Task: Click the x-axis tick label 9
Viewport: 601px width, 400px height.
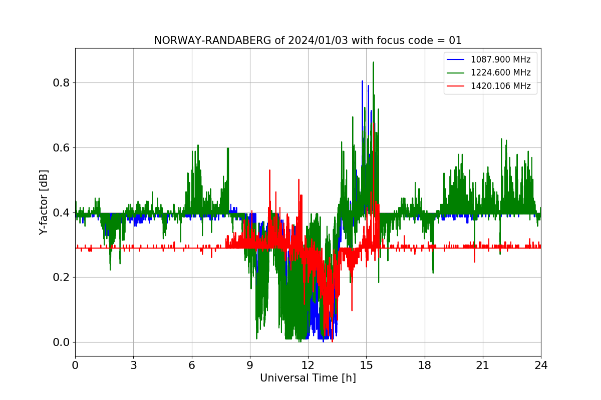Action: tap(250, 365)
